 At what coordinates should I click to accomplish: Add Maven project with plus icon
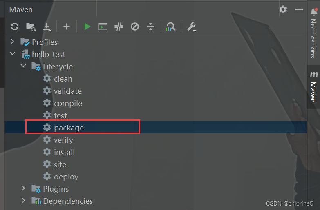(x=67, y=27)
